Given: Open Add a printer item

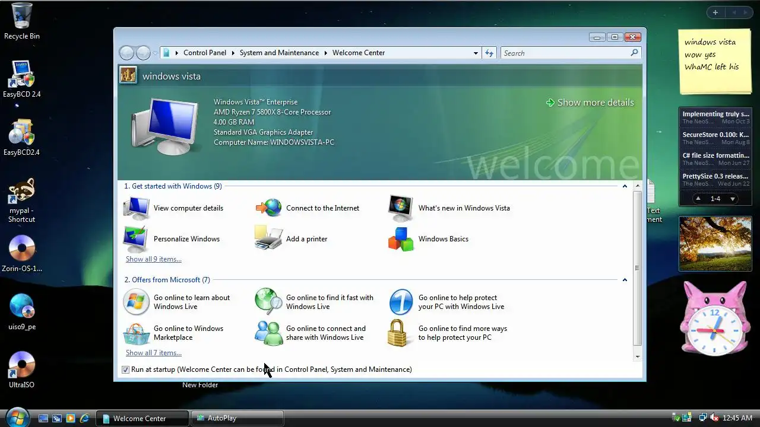Looking at the screenshot, I should (x=291, y=239).
